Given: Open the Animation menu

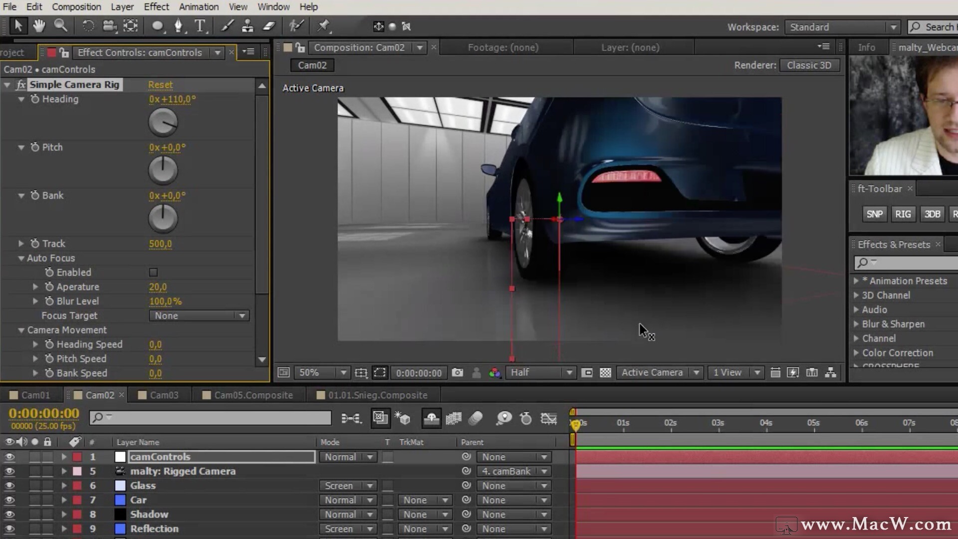Looking at the screenshot, I should [x=199, y=7].
